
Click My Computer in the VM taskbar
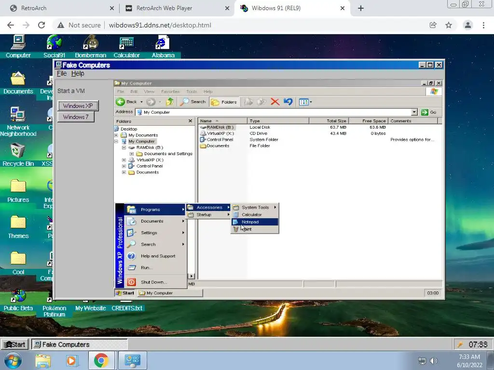click(x=170, y=293)
